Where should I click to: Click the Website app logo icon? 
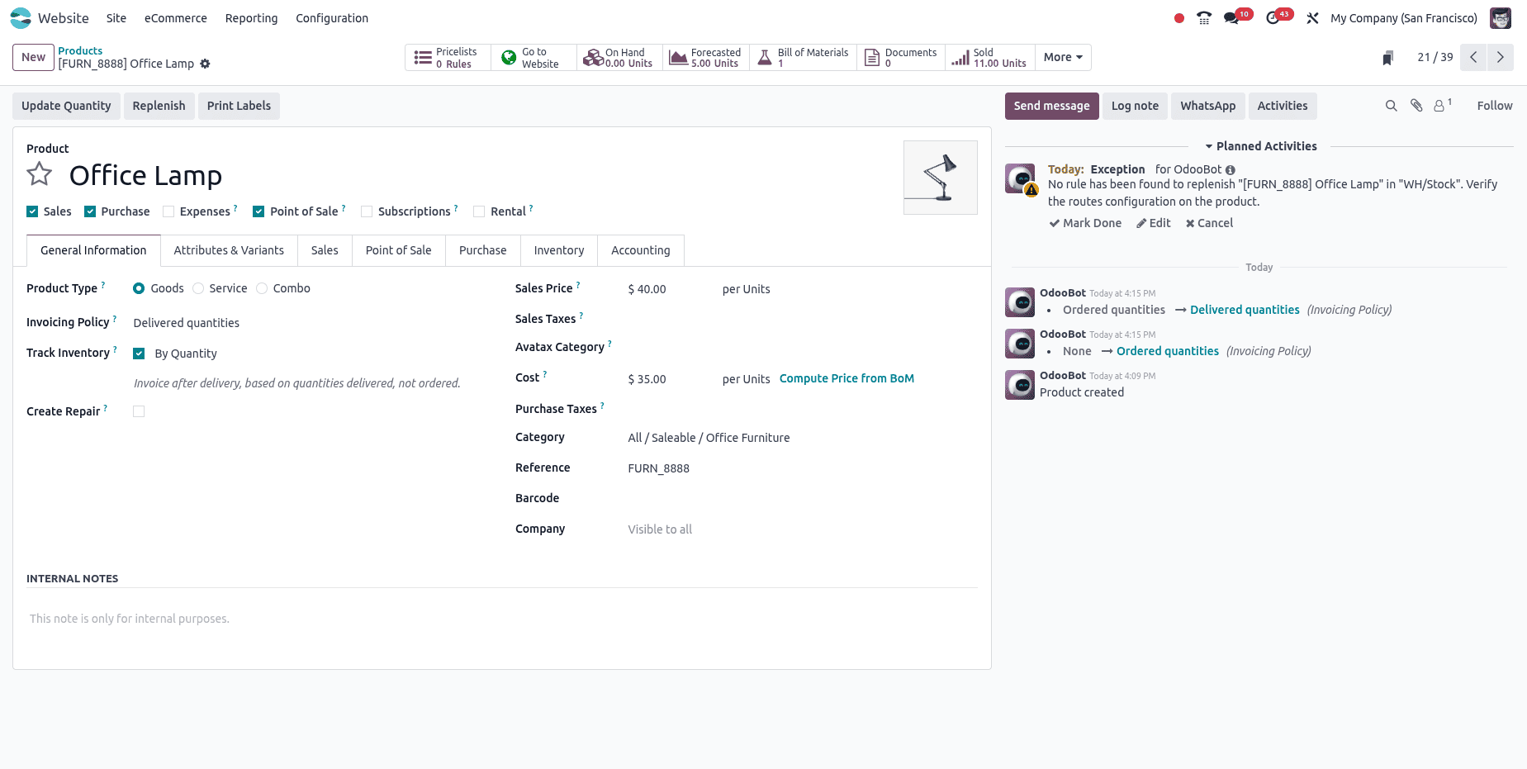[21, 18]
